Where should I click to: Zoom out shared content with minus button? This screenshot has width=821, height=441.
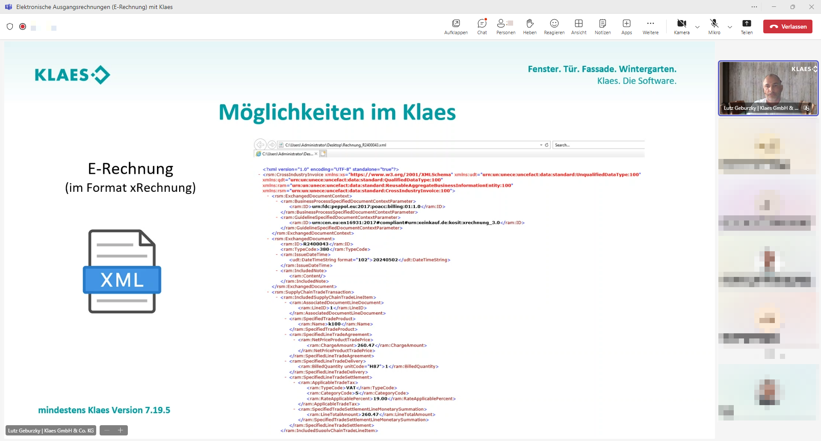[107, 430]
